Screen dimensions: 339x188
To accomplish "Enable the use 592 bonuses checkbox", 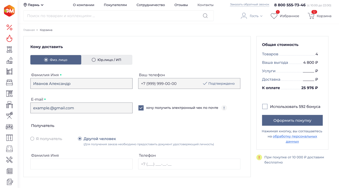I will [265, 107].
